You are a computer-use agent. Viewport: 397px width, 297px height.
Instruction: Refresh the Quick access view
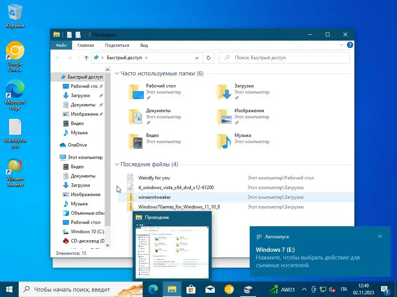click(208, 58)
